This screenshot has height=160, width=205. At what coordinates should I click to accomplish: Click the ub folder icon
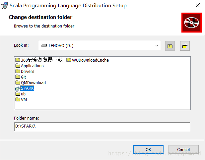coord(18,94)
